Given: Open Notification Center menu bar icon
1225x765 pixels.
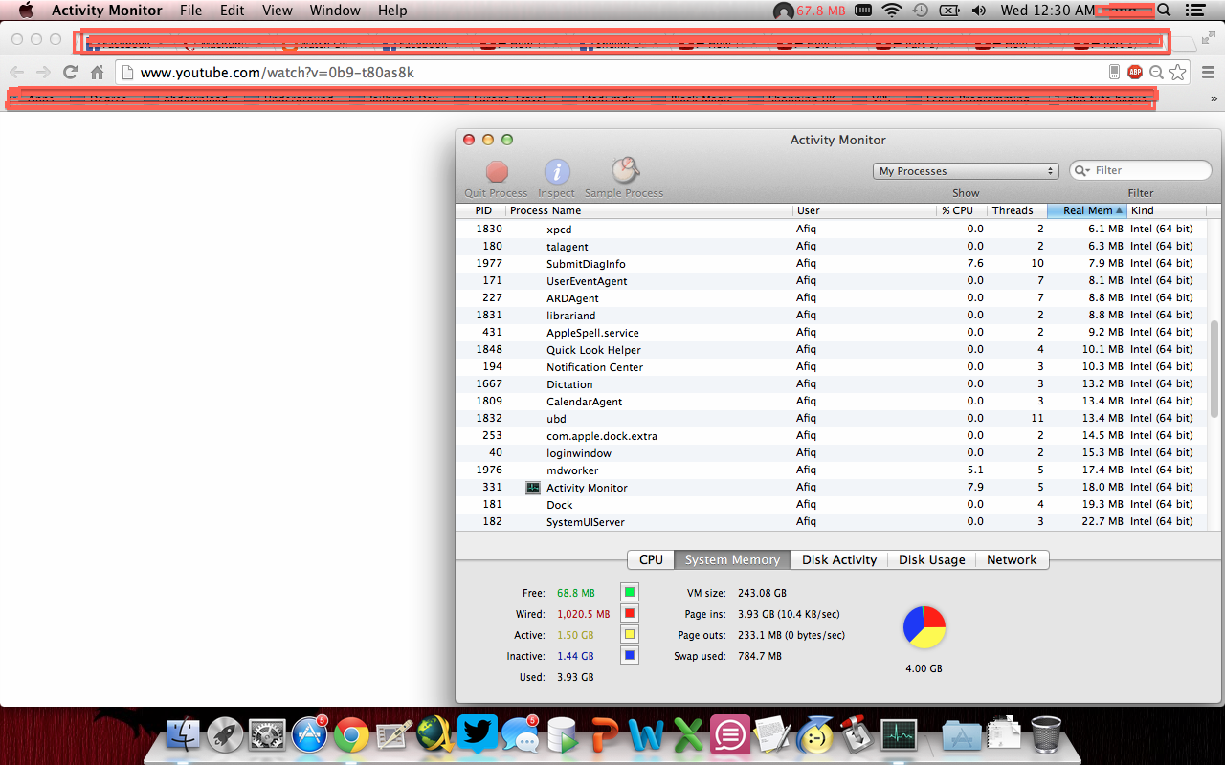Looking at the screenshot, I should pos(1194,11).
